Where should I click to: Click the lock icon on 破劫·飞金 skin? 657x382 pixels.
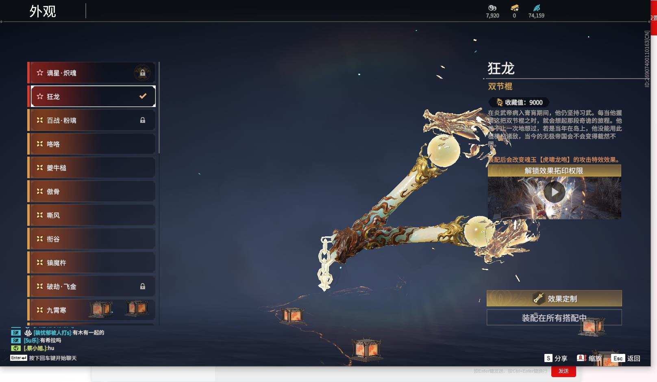click(143, 286)
